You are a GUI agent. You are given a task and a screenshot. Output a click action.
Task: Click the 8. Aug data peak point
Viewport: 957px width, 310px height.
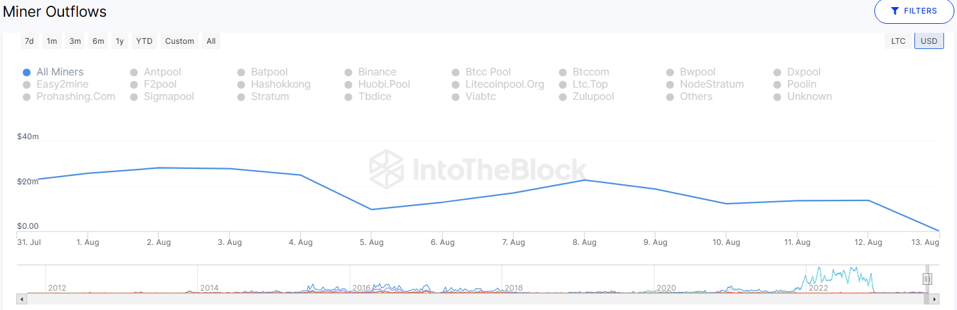click(584, 180)
